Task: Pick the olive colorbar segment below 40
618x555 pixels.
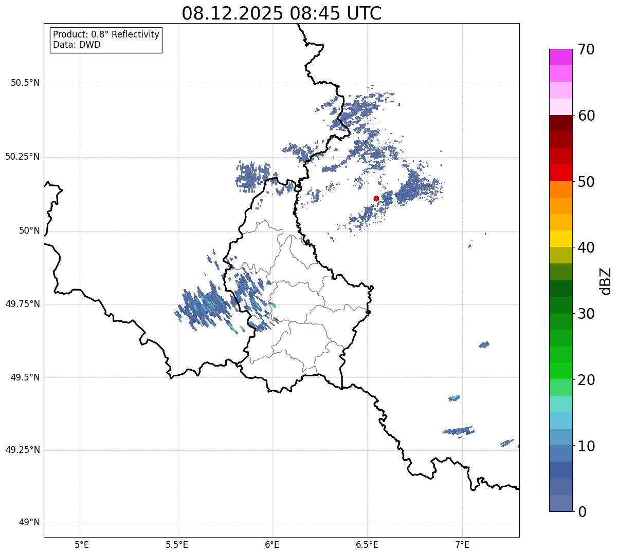Action: [561, 255]
